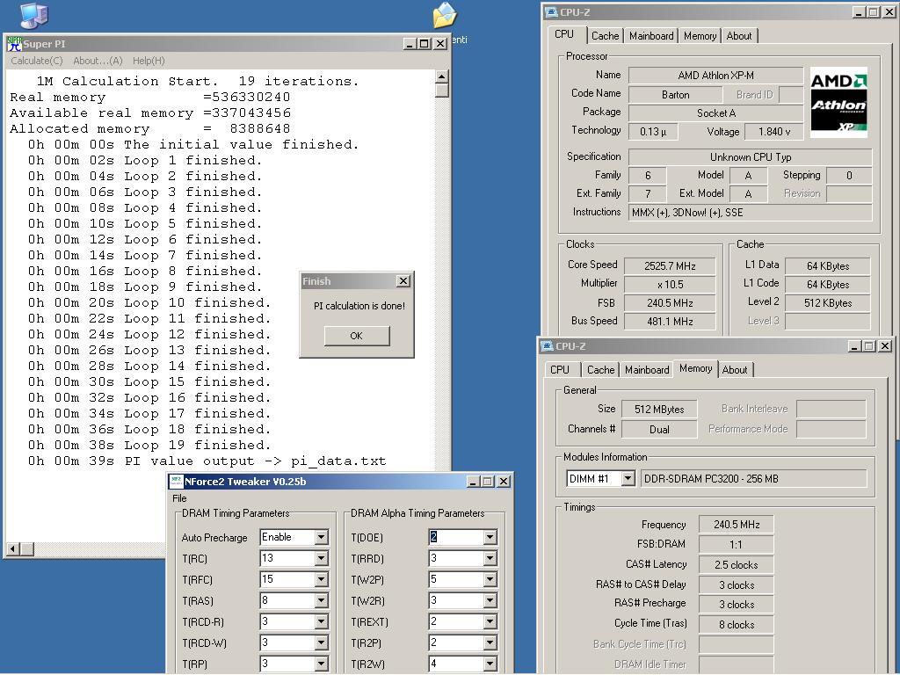Switch to About tab in lower CPU-Z
Image resolution: width=900 pixels, height=675 pixels.
click(x=735, y=370)
